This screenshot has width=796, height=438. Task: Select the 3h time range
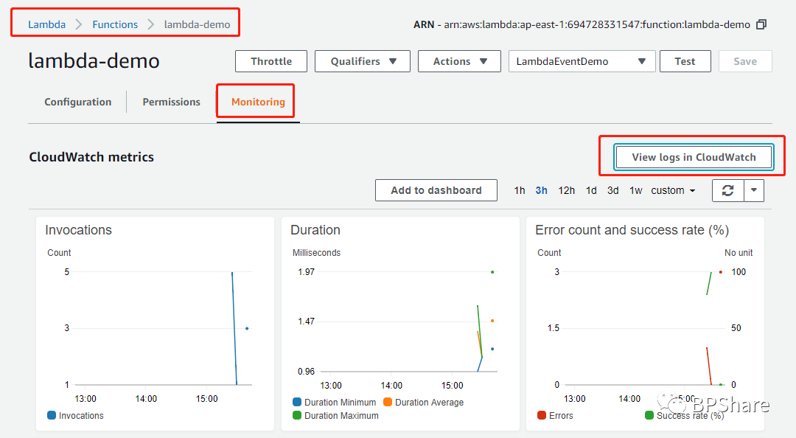(541, 190)
